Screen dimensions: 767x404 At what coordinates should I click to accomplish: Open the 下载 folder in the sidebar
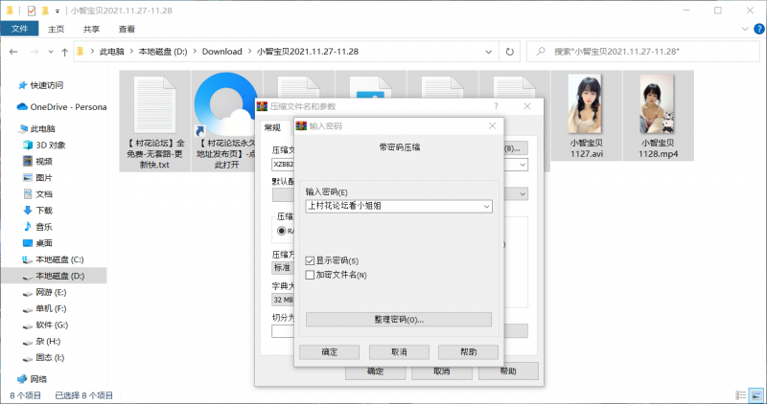[44, 210]
